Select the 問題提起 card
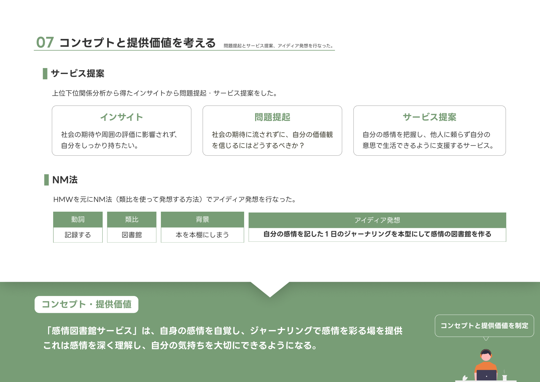This screenshot has height=382, width=540. [x=272, y=130]
